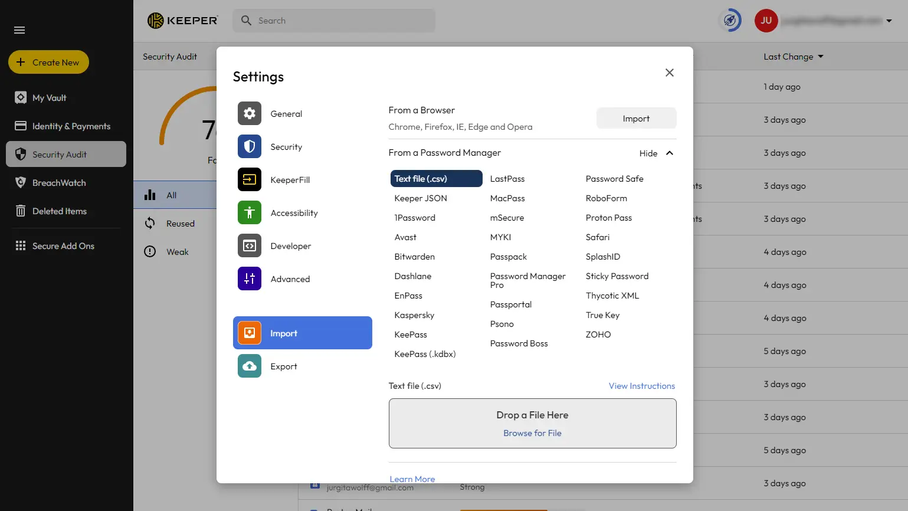908x511 pixels.
Task: Select Thycotic XML import source
Action: [612, 296]
